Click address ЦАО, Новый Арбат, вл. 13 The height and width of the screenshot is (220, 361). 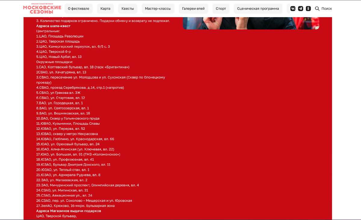click(59, 57)
